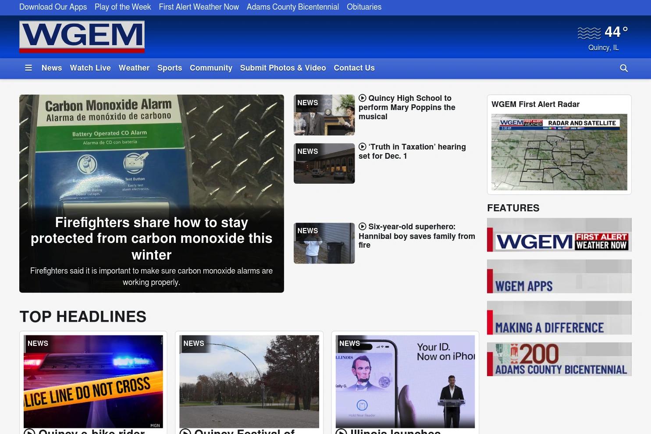
Task: Click NEWS tag on the Illinois ID card
Action: pyautogui.click(x=350, y=343)
